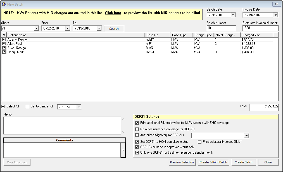Enable No other insurance coverage for OCF-21s
The image size is (283, 172).
point(137,129)
